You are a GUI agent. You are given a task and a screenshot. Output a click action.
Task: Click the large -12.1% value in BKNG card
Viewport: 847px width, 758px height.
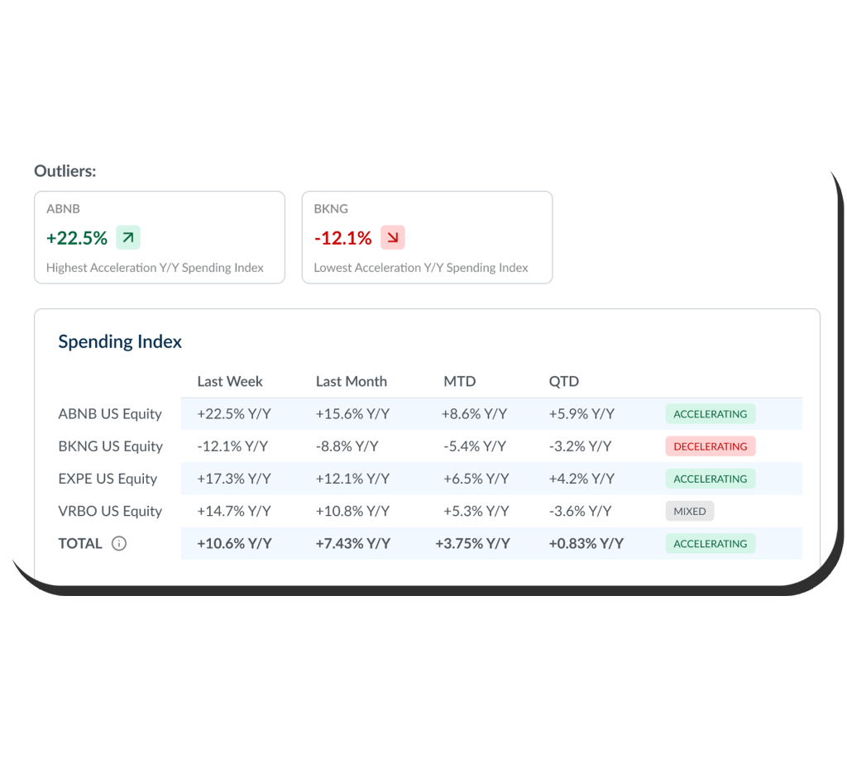(343, 238)
